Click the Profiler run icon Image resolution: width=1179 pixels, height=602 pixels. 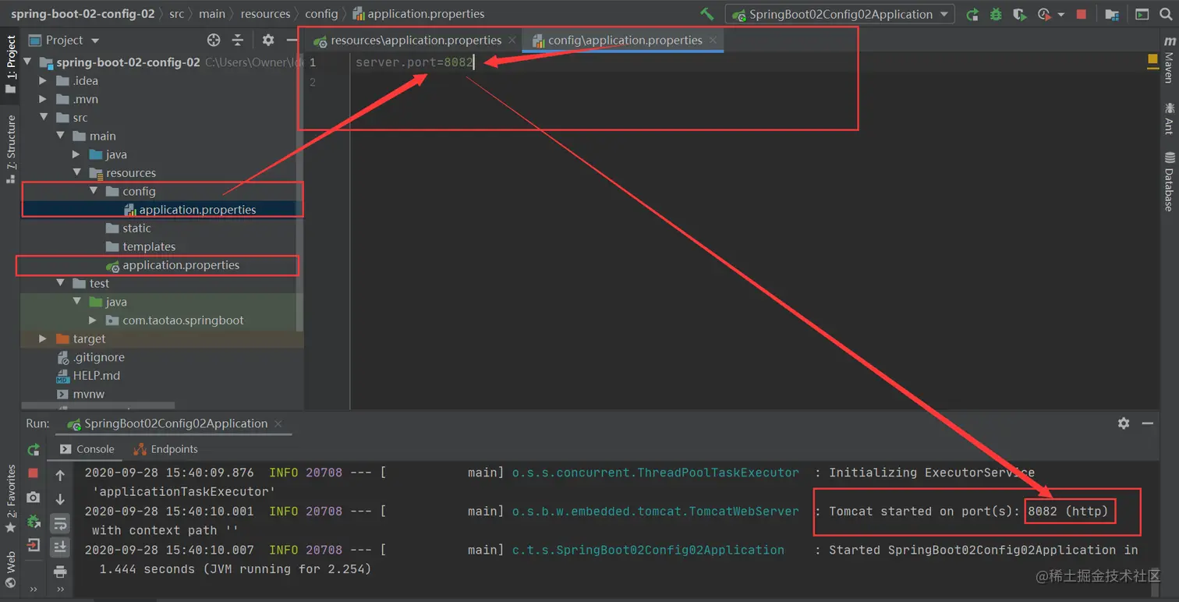1044,14
